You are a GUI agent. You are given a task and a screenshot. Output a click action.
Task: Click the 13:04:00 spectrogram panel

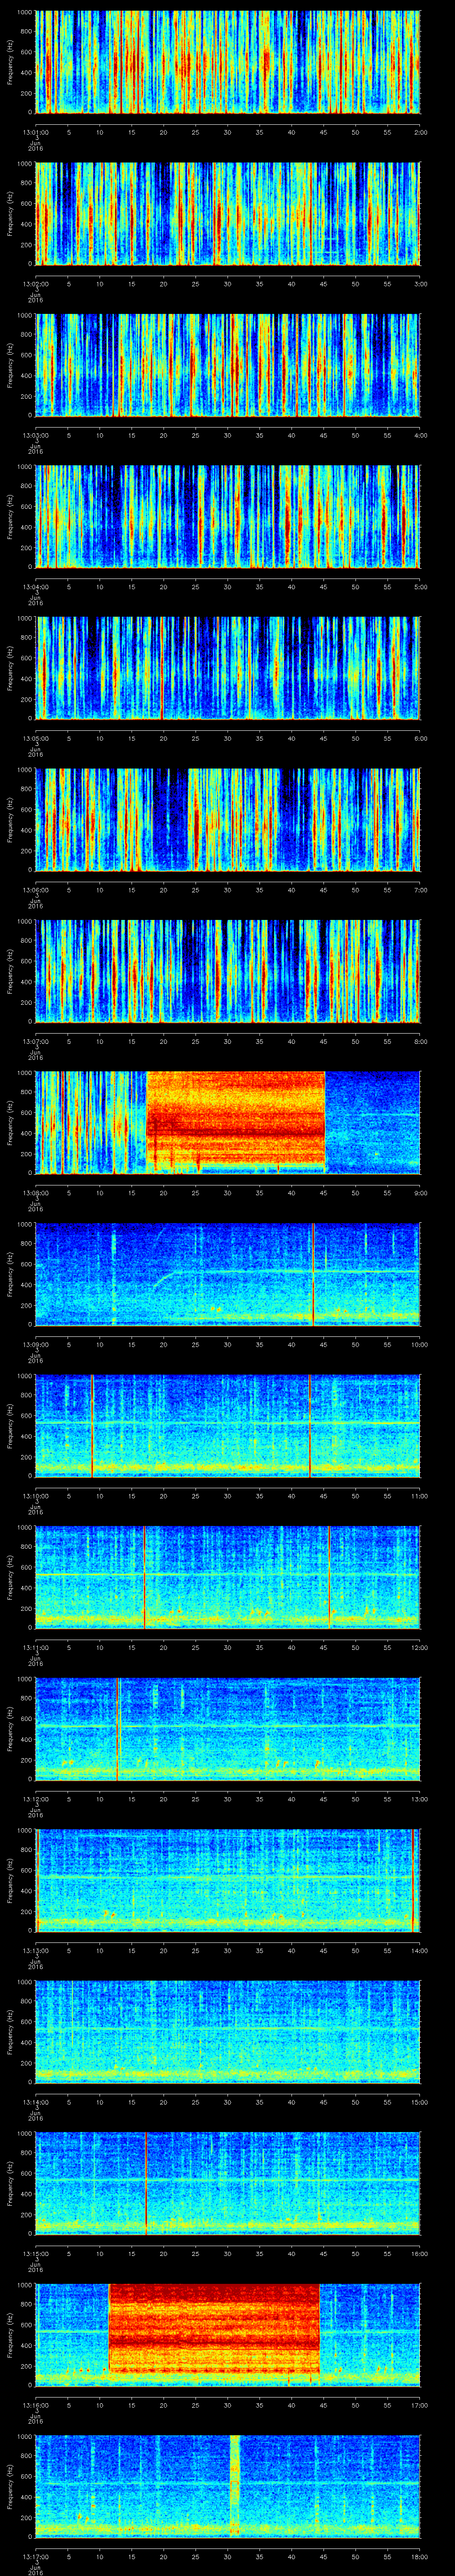point(228,516)
